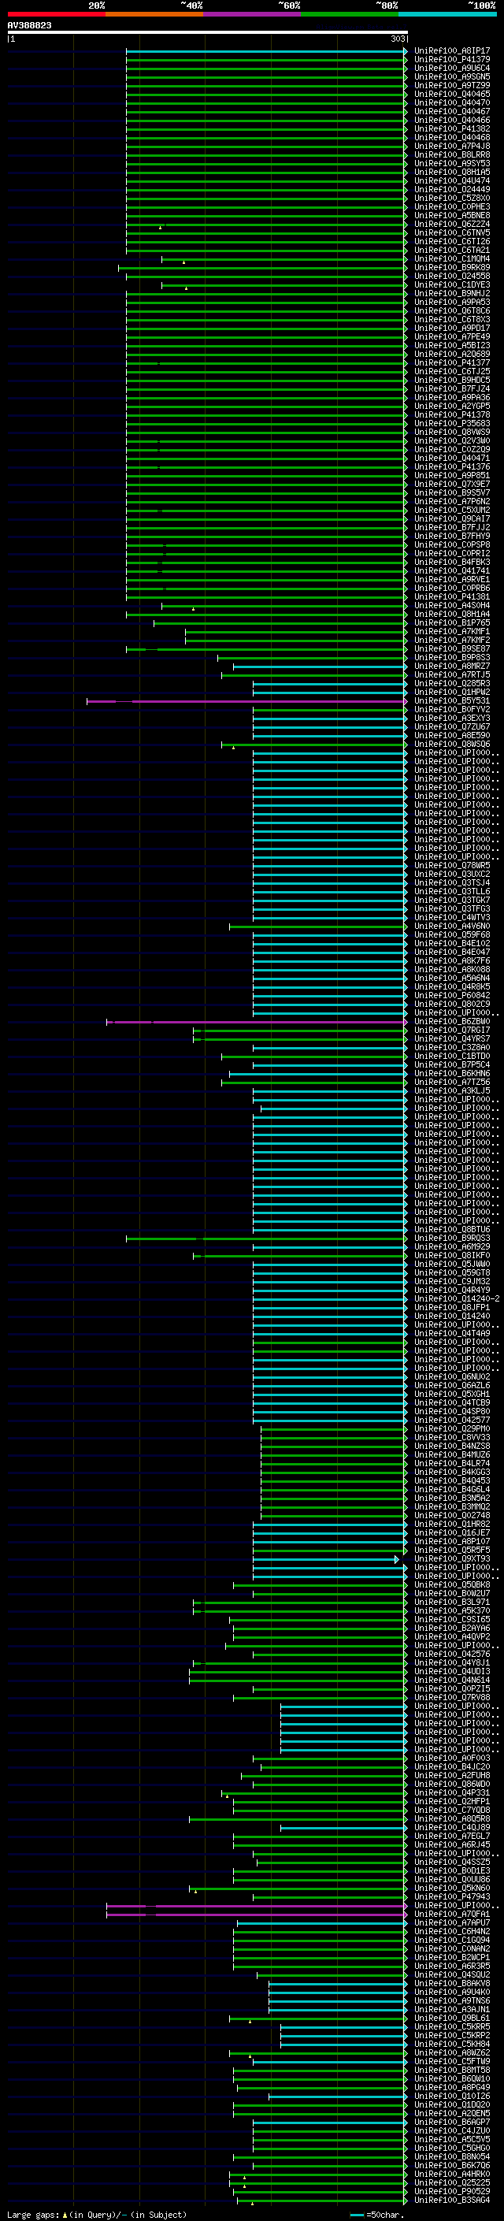This screenshot has width=504, height=2221.
Task: Open hit UniRef100_A8IP17
Action: click(x=452, y=51)
